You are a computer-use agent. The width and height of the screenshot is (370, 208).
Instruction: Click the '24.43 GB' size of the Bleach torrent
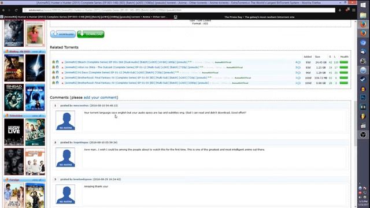(x=321, y=62)
